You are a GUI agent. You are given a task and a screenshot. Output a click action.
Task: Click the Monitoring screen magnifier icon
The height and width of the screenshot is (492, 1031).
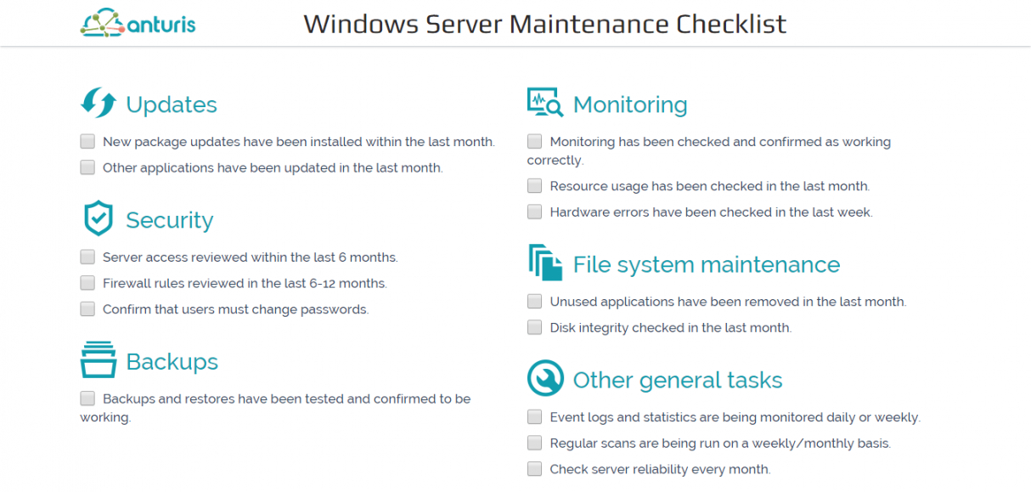click(x=544, y=103)
